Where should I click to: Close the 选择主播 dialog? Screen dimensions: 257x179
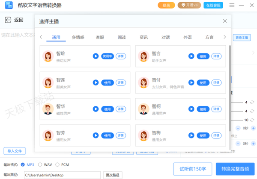225,21
